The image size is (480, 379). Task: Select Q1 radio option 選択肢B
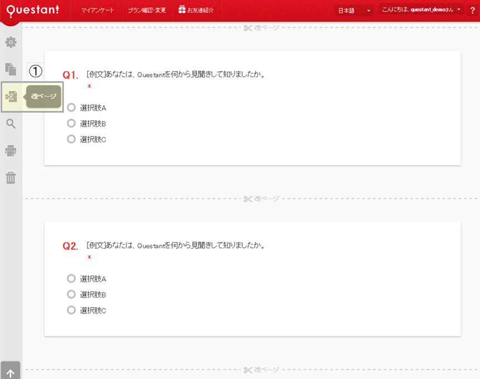point(71,123)
